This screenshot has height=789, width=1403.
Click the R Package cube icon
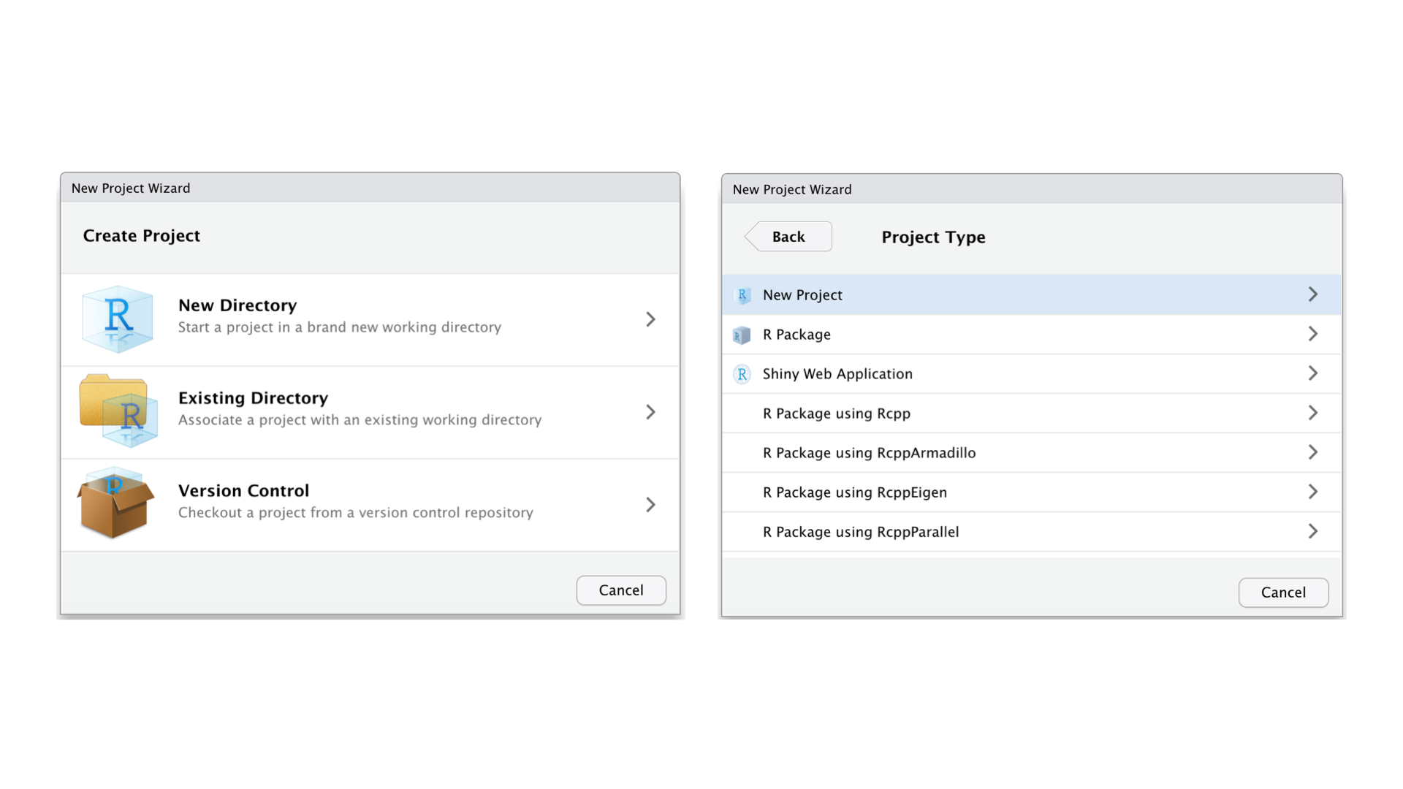coord(742,335)
